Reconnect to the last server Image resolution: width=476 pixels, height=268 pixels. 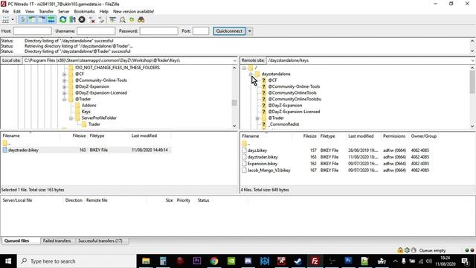click(101, 20)
